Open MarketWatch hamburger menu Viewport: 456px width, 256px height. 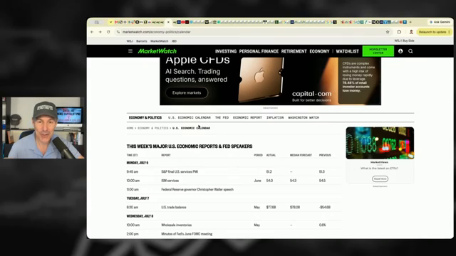[x=130, y=51]
